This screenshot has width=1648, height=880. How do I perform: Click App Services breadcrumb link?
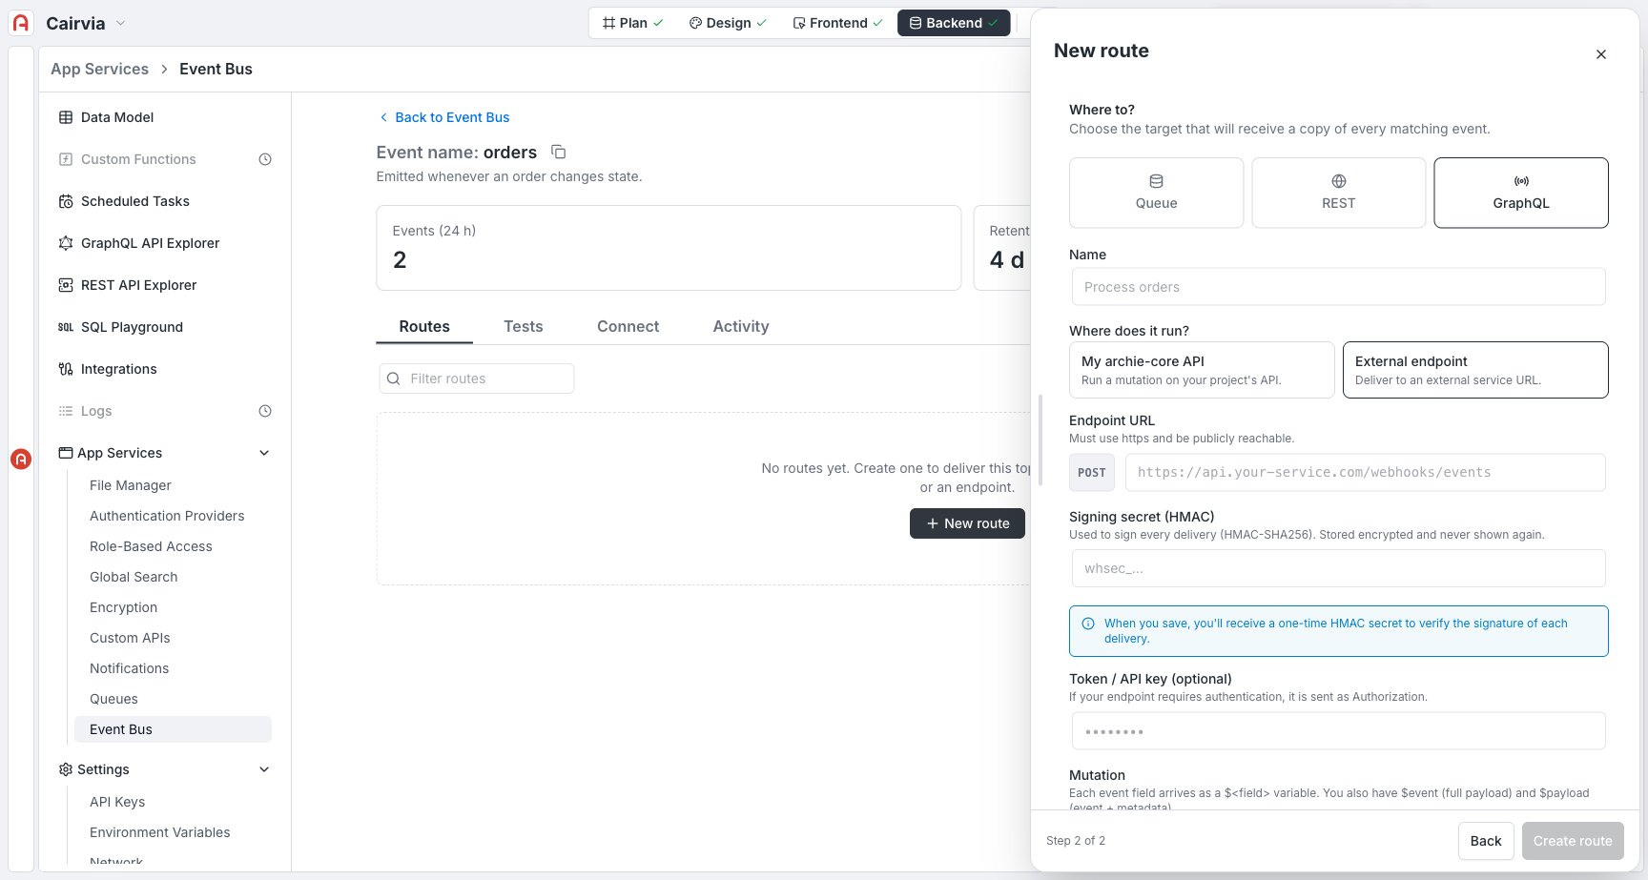[99, 69]
